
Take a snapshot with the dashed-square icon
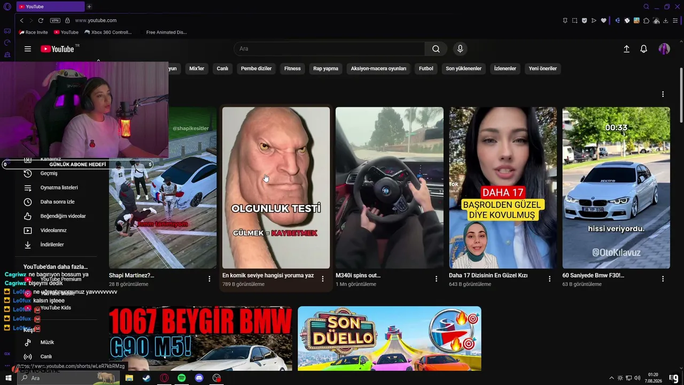[x=574, y=20]
